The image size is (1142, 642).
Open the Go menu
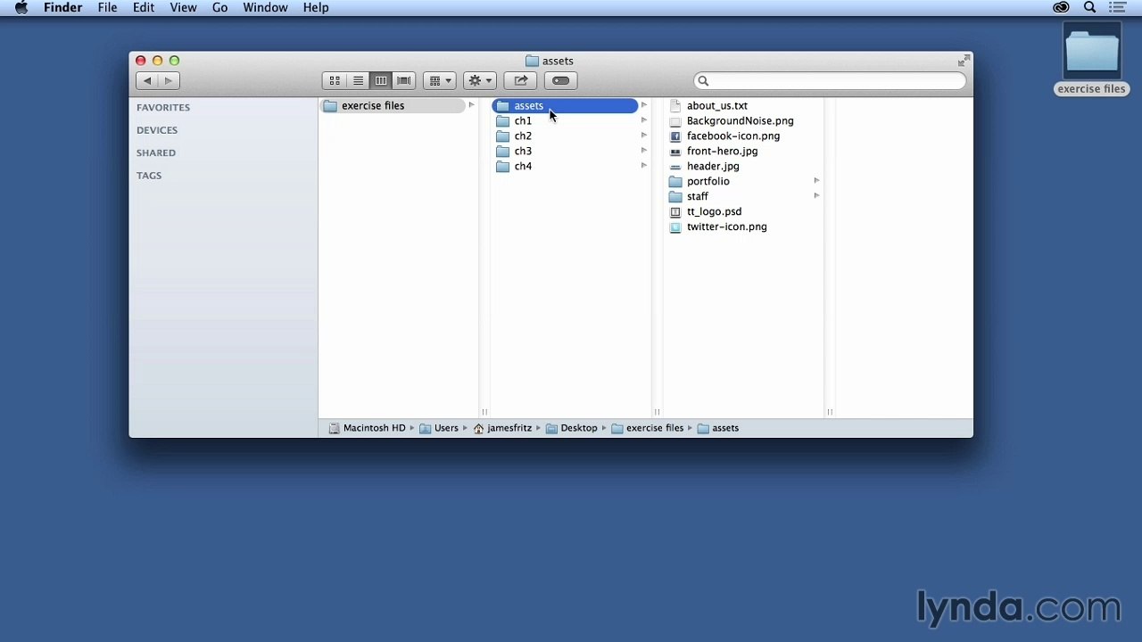pos(219,8)
